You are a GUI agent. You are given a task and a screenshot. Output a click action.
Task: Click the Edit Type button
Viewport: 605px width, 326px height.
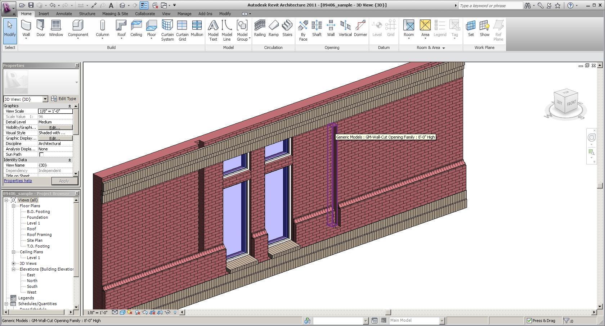(x=64, y=99)
